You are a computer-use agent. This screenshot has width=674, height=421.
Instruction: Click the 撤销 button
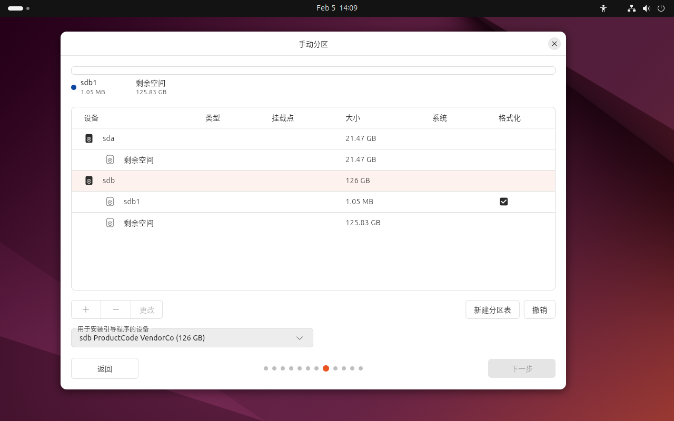click(x=540, y=309)
